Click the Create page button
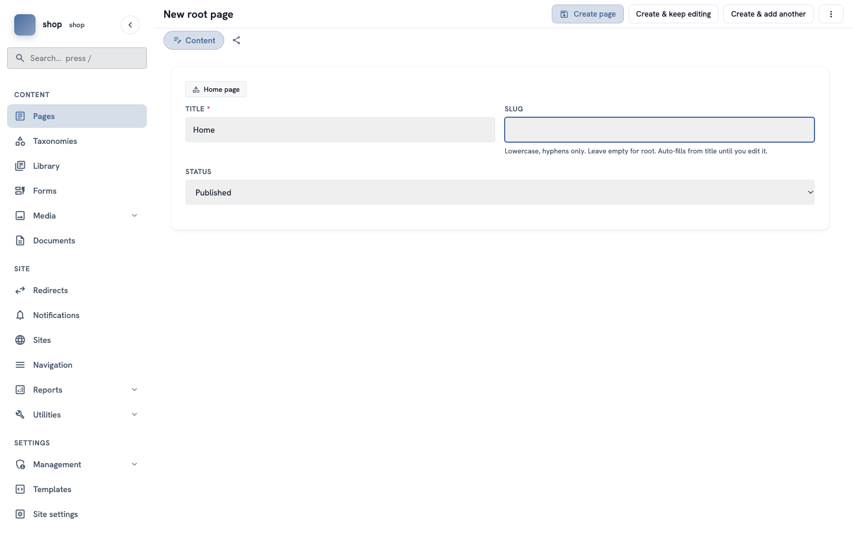 [x=588, y=14]
